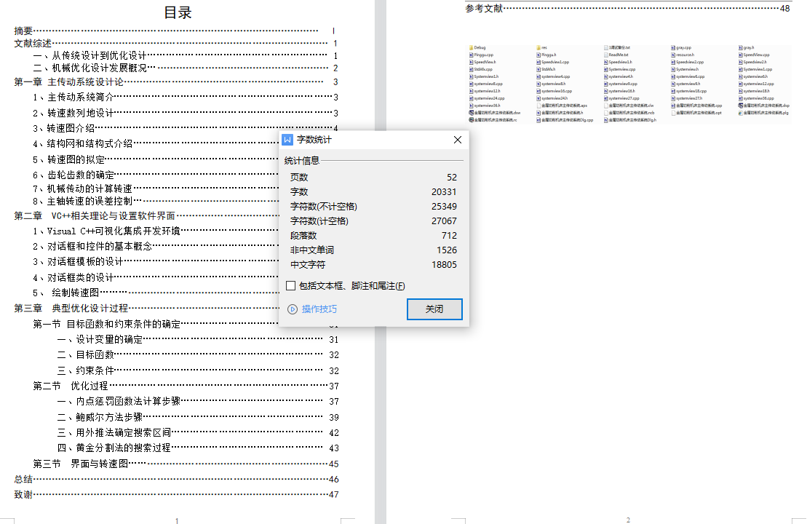The image size is (807, 524).
Task: Open the 文献综述 contents entry
Action: pos(175,43)
